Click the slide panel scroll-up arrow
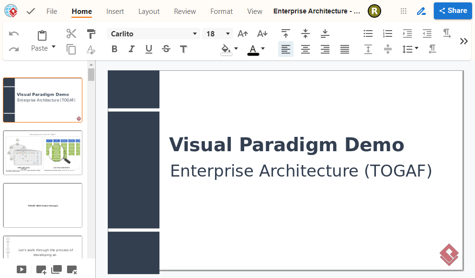 click(91, 65)
